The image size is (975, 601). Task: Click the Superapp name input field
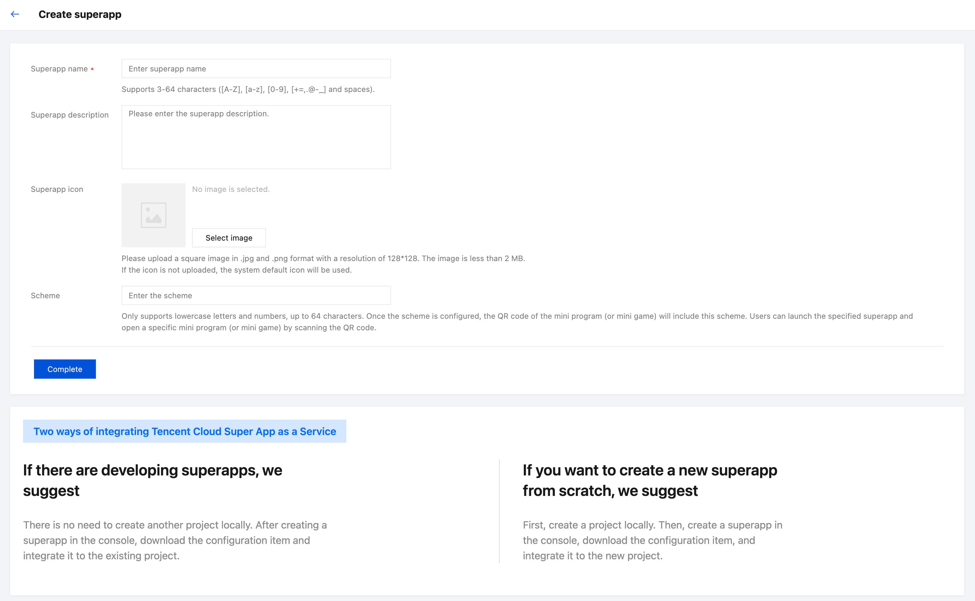click(x=256, y=69)
